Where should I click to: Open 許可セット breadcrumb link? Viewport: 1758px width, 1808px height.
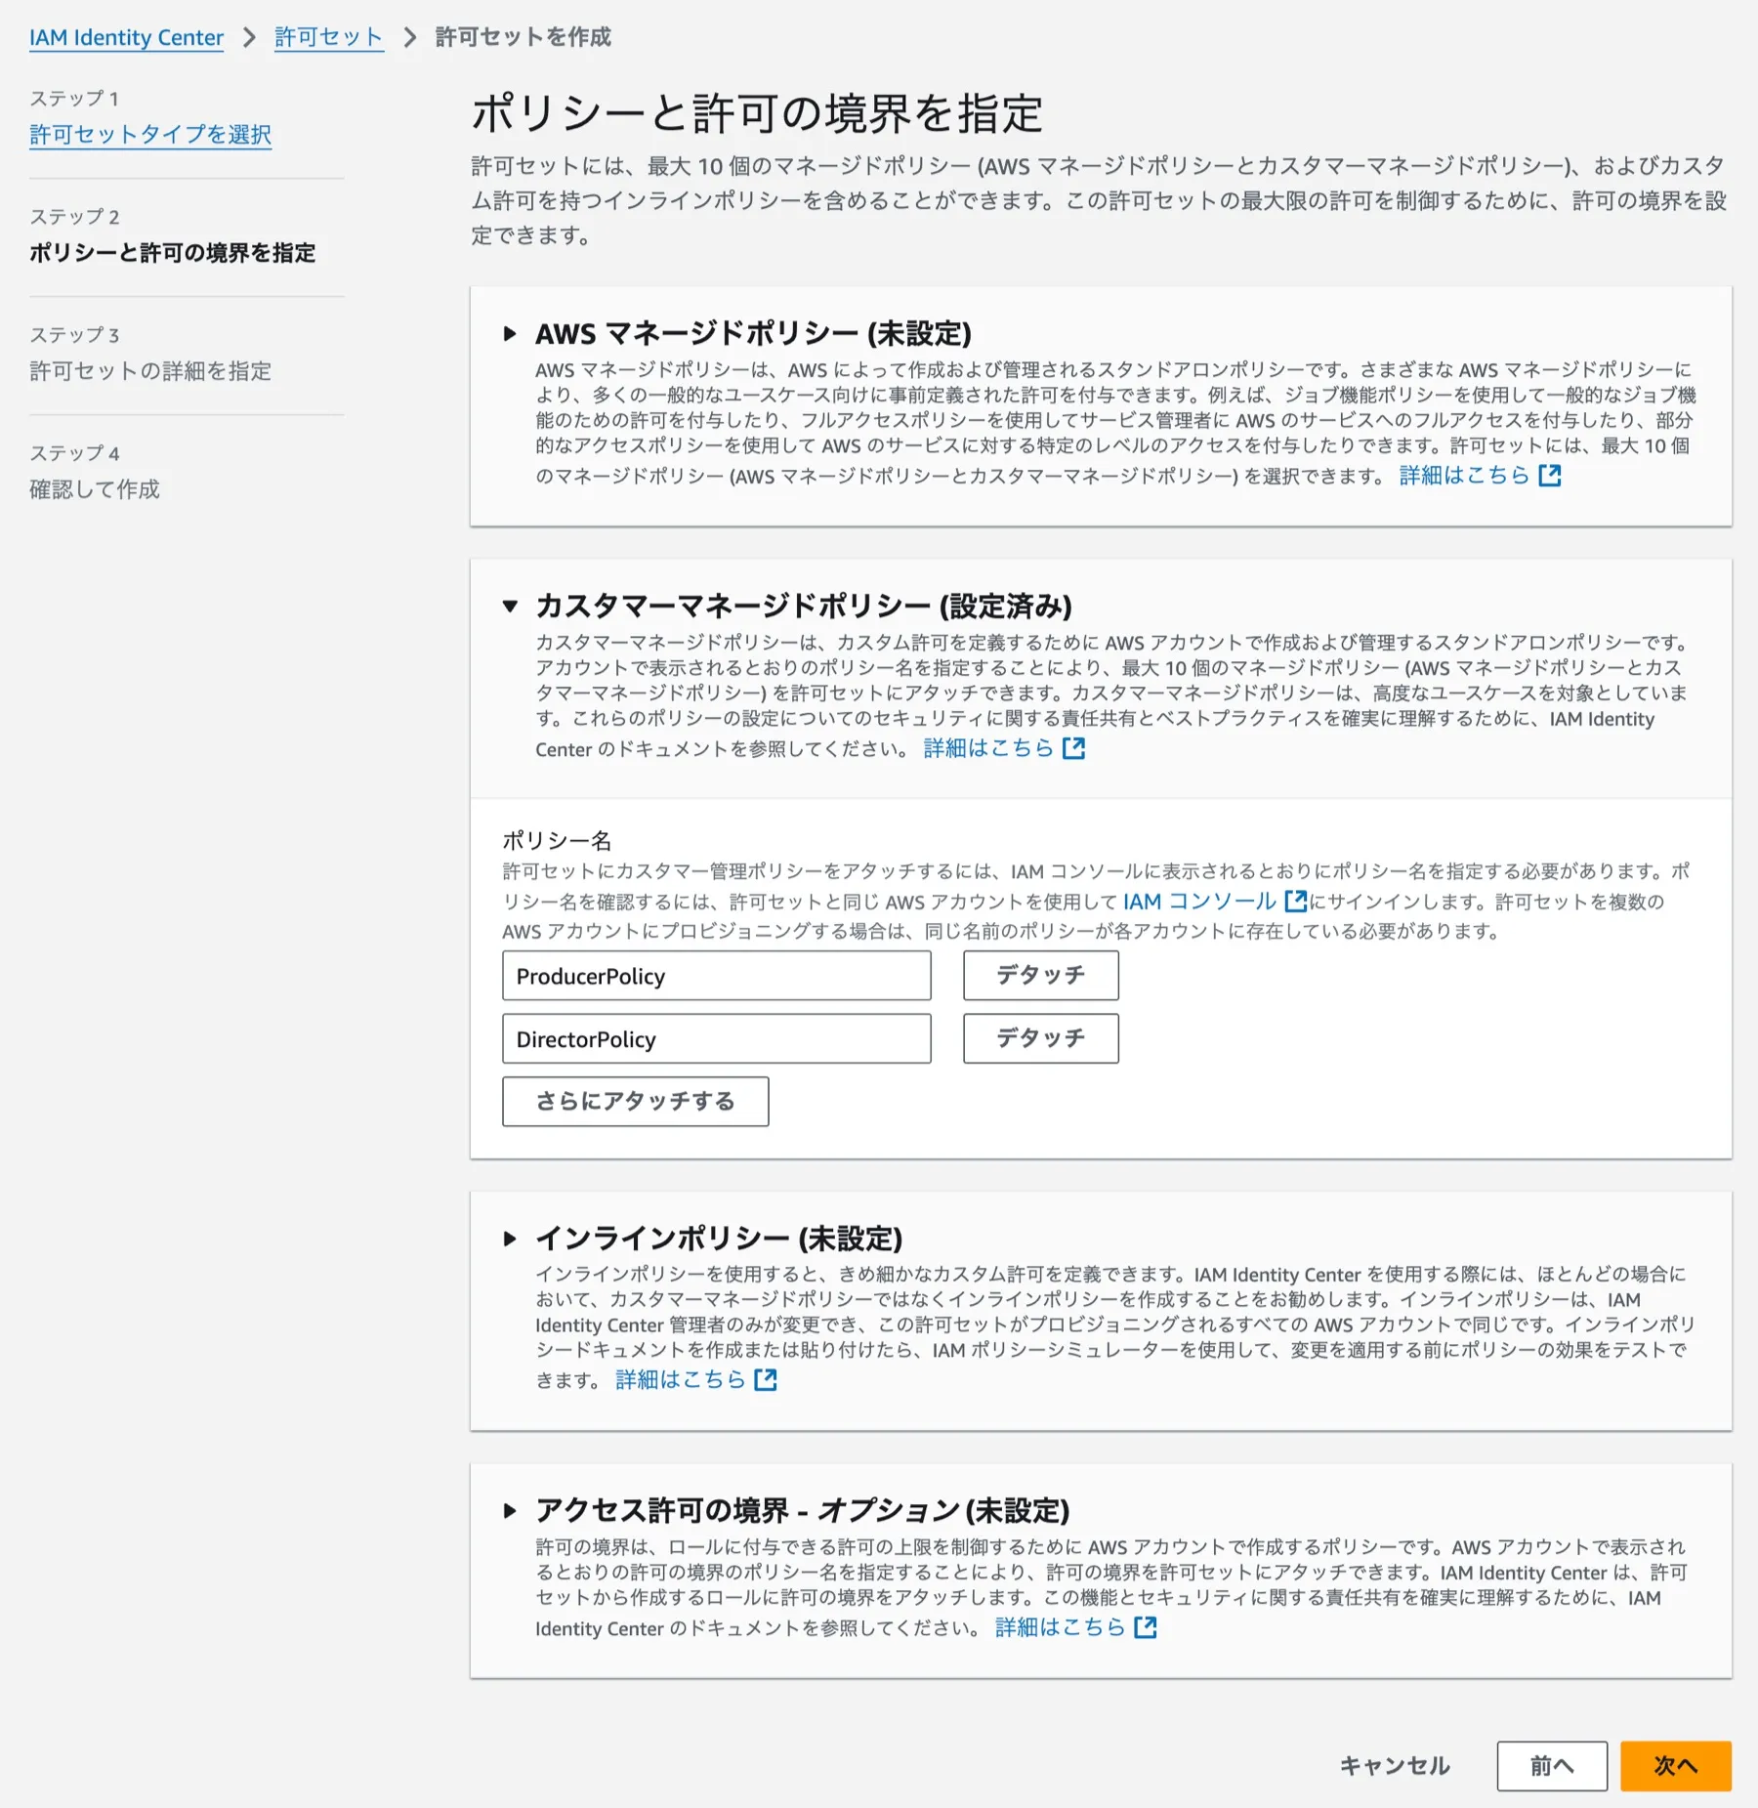pos(328,37)
